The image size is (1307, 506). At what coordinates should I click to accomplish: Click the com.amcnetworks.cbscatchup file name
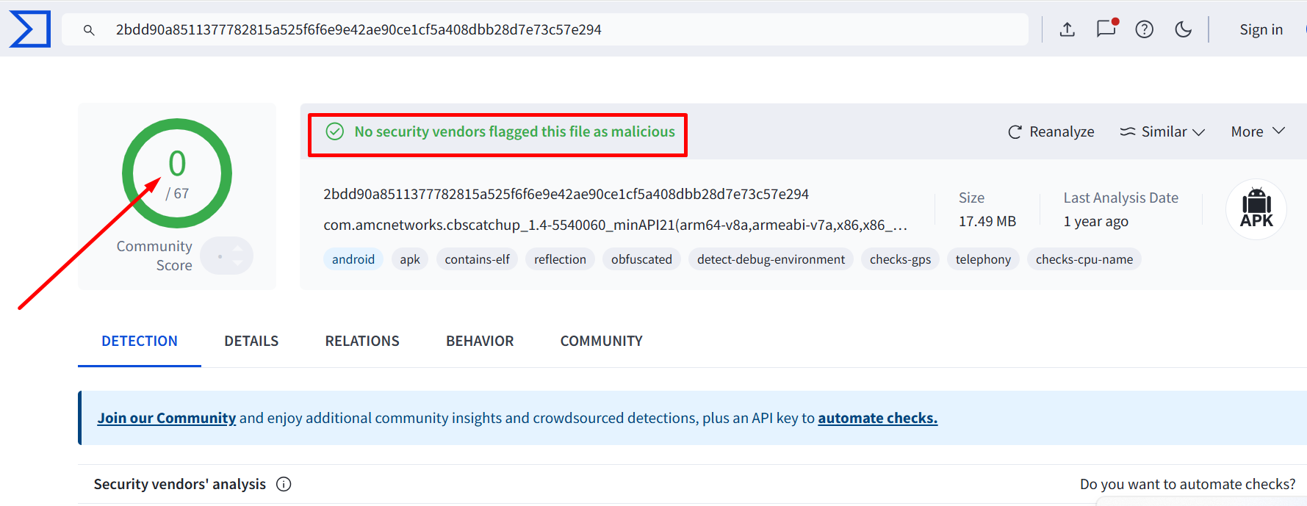coord(616,225)
